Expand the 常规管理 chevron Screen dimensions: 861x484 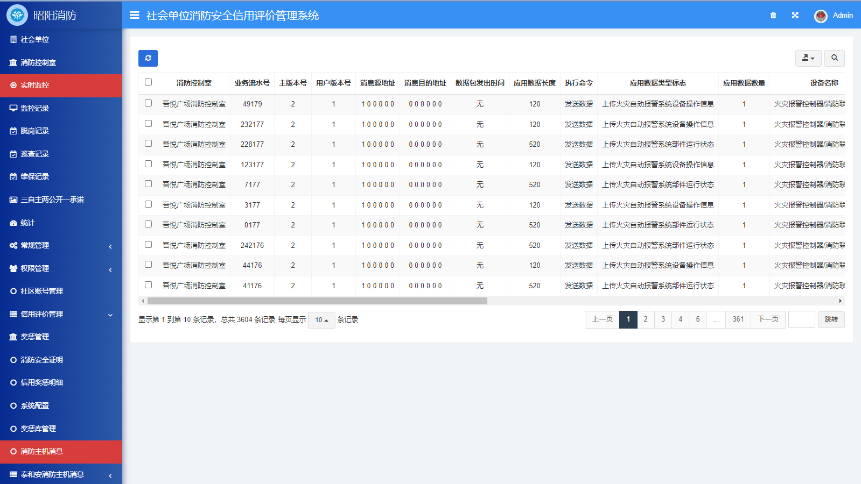(110, 246)
